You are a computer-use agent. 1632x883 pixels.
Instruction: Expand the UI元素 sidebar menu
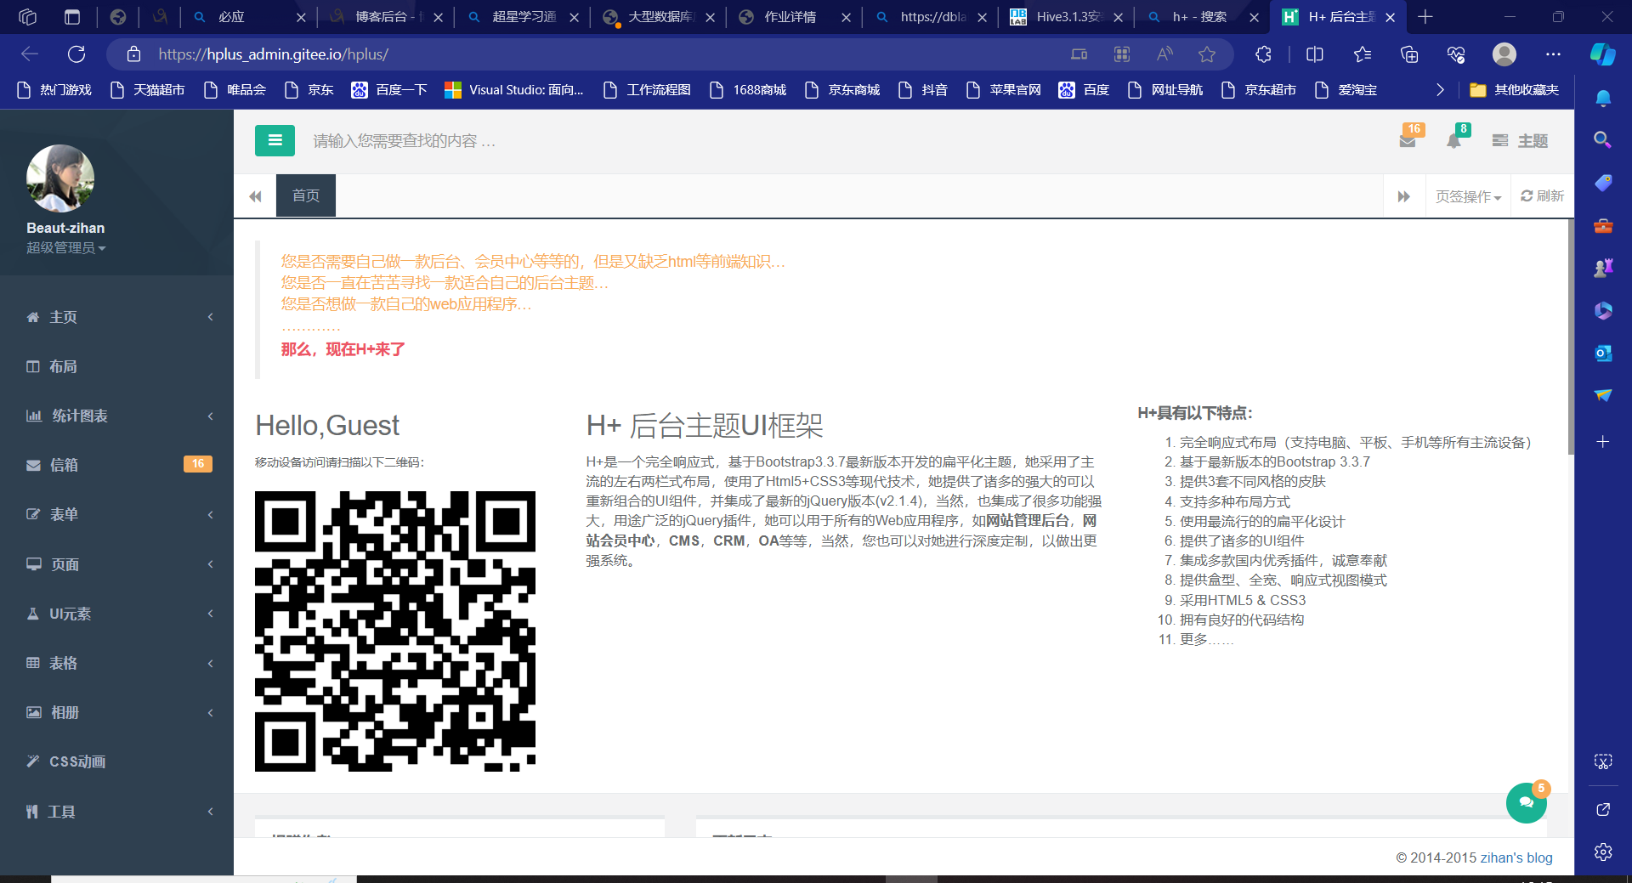pos(117,614)
